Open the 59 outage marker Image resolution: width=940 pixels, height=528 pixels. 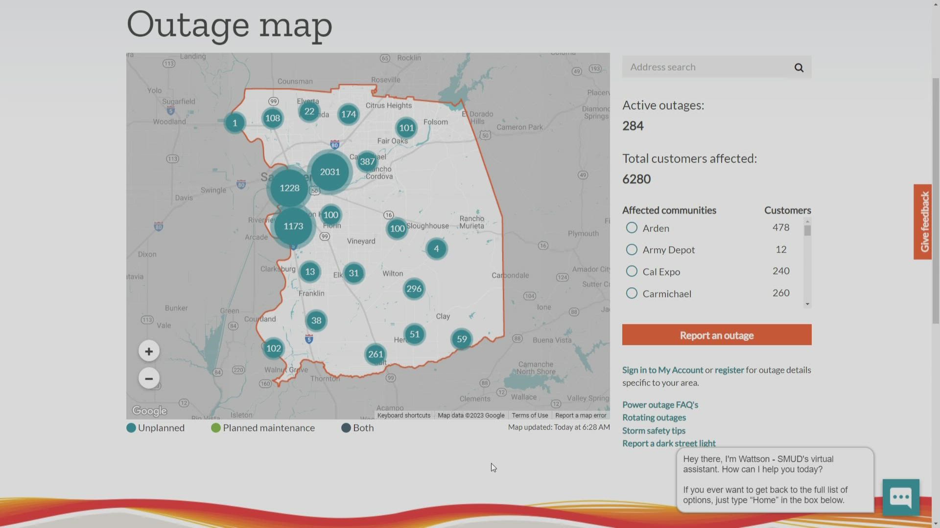point(462,339)
